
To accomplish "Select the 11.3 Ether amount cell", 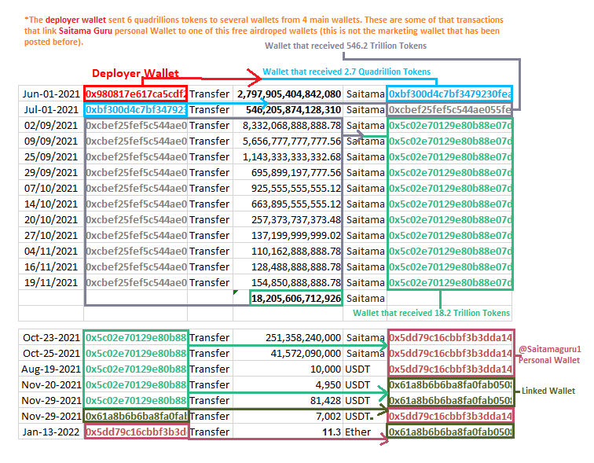I will click(288, 432).
